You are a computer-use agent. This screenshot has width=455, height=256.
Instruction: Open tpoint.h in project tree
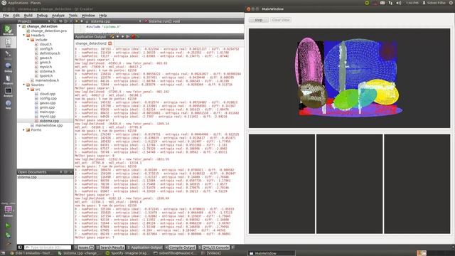coord(45,76)
